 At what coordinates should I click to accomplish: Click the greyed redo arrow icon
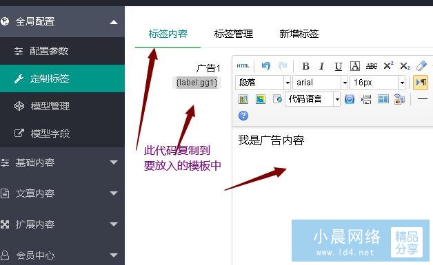(283, 66)
